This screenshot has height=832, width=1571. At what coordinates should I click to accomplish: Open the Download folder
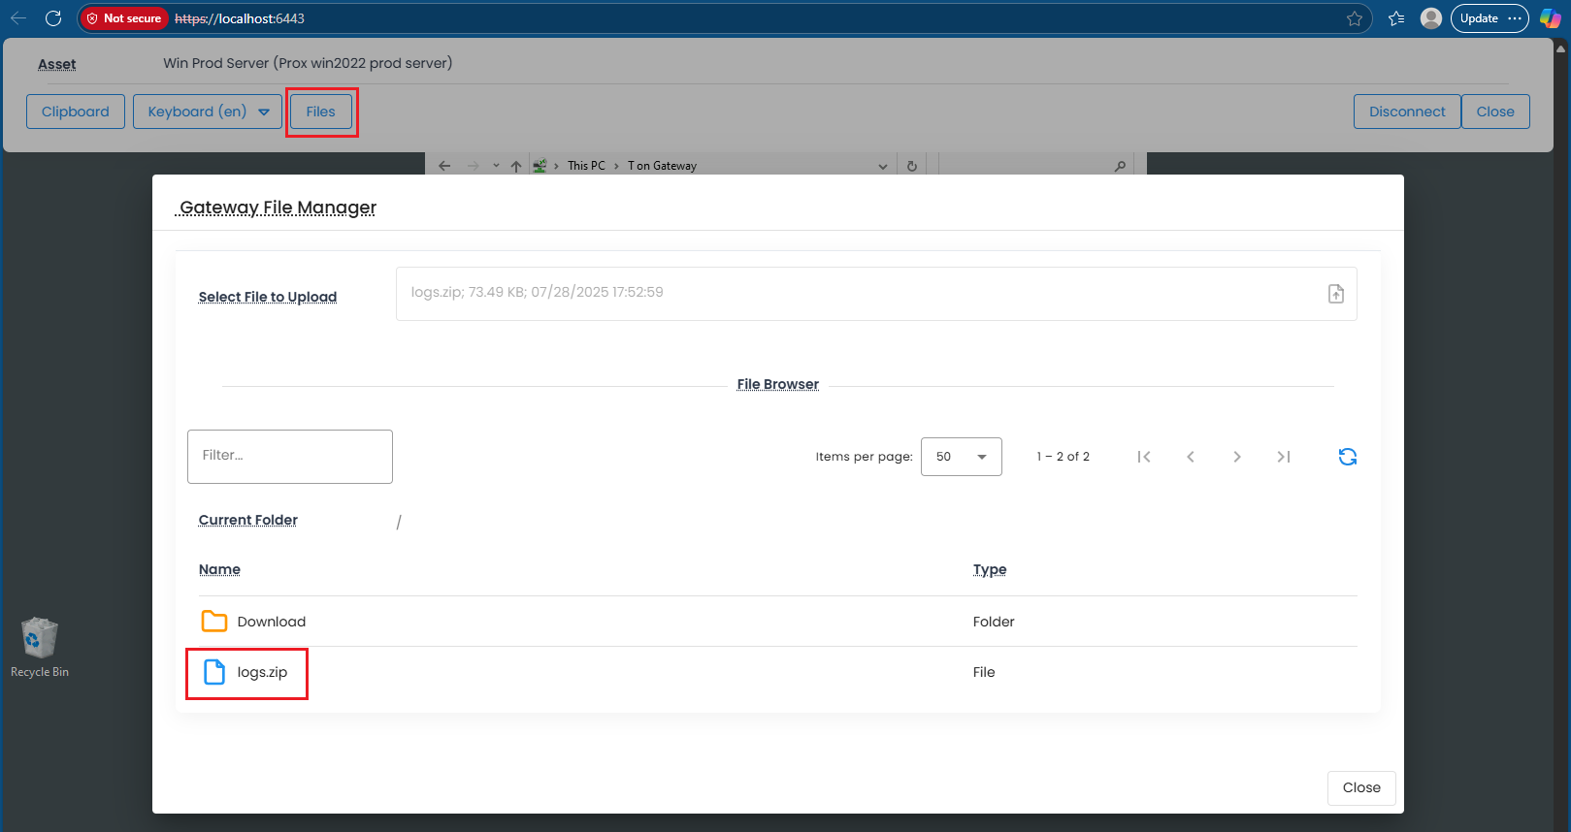point(271,622)
